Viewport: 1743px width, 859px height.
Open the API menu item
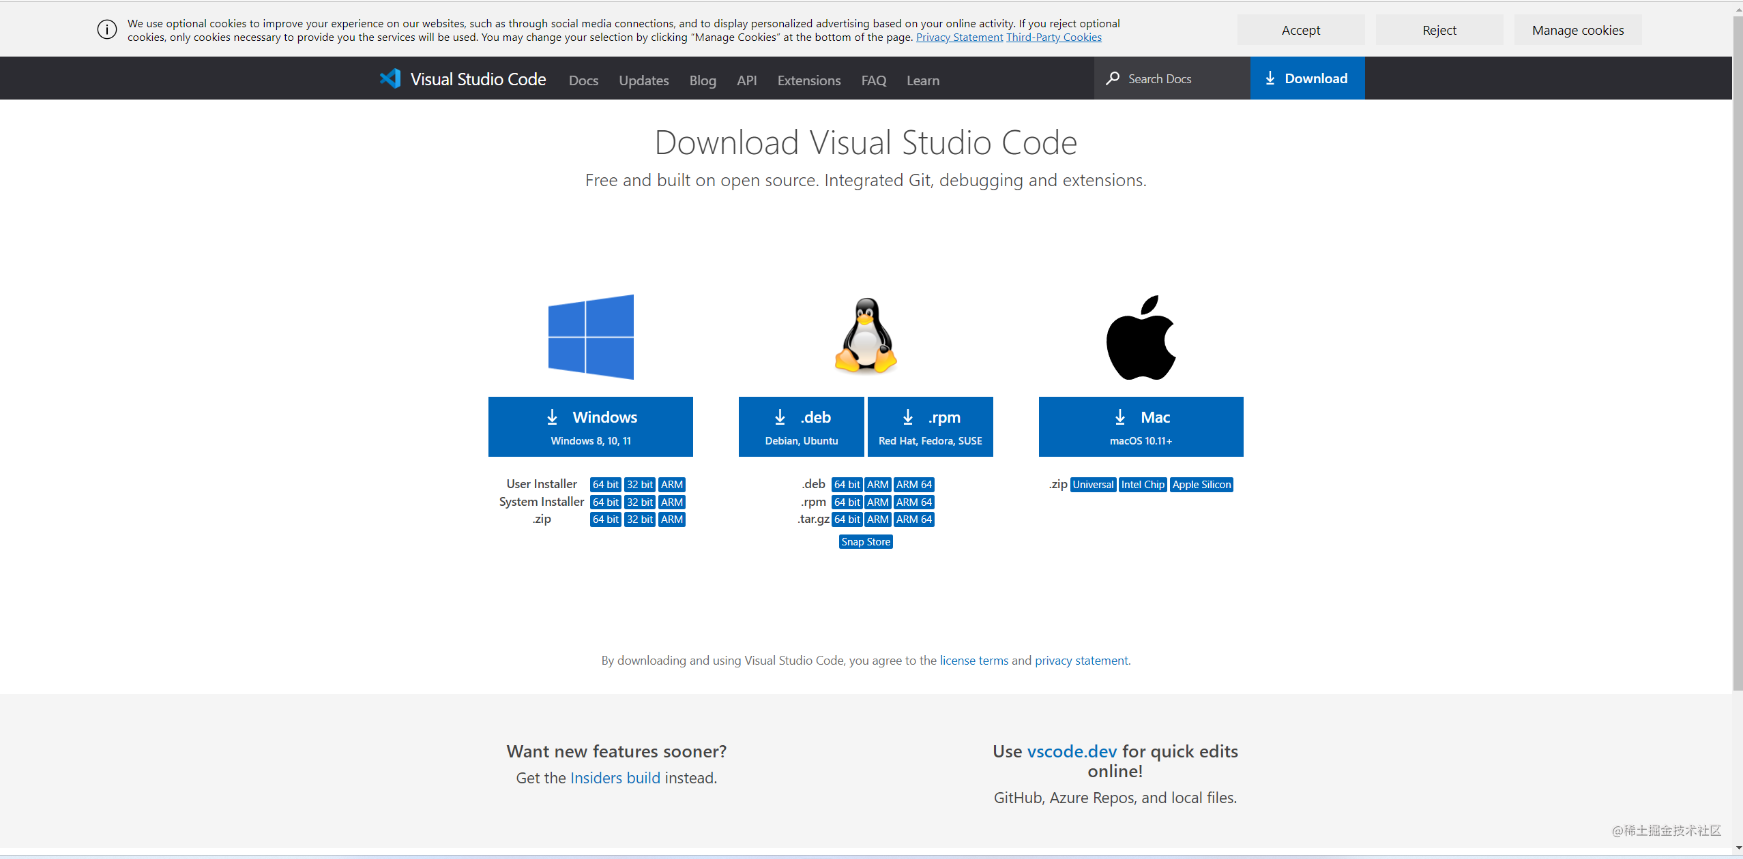coord(747,80)
